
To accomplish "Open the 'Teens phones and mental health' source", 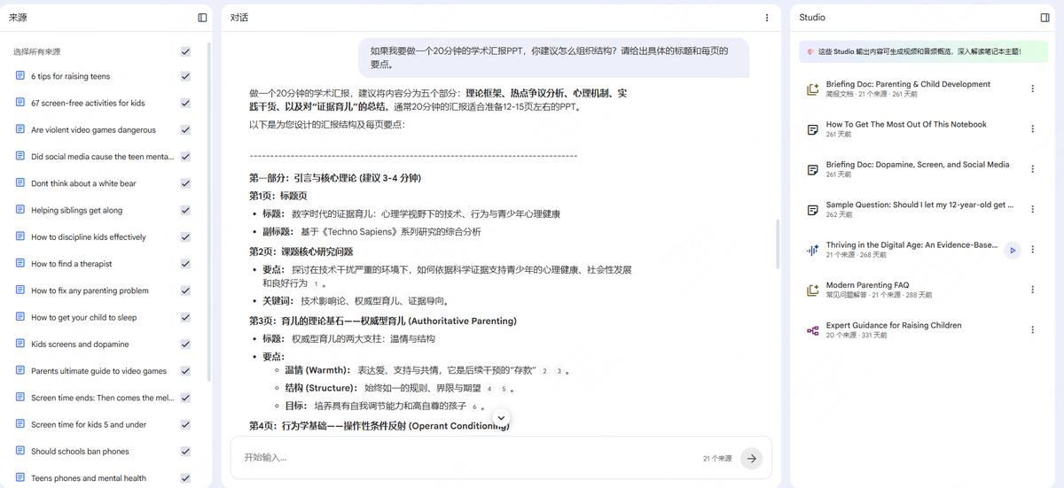I will click(89, 478).
